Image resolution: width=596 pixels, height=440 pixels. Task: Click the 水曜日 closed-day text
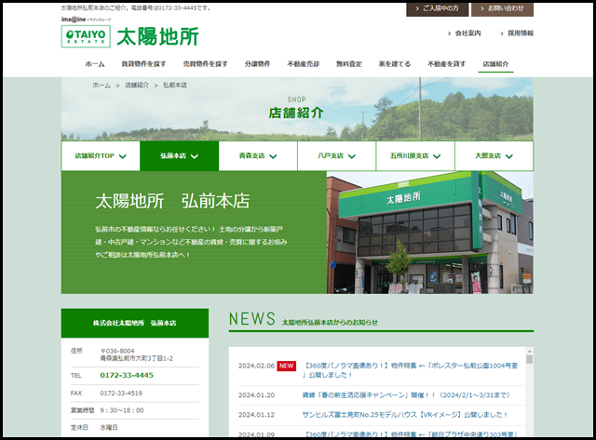click(109, 428)
